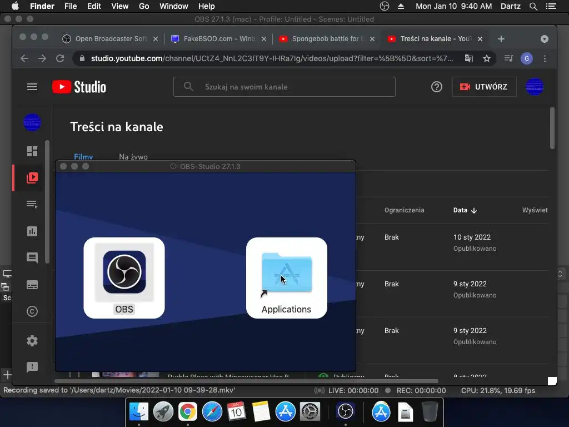Click the Chrome address bar URL
569x427 pixels.
[x=272, y=58]
